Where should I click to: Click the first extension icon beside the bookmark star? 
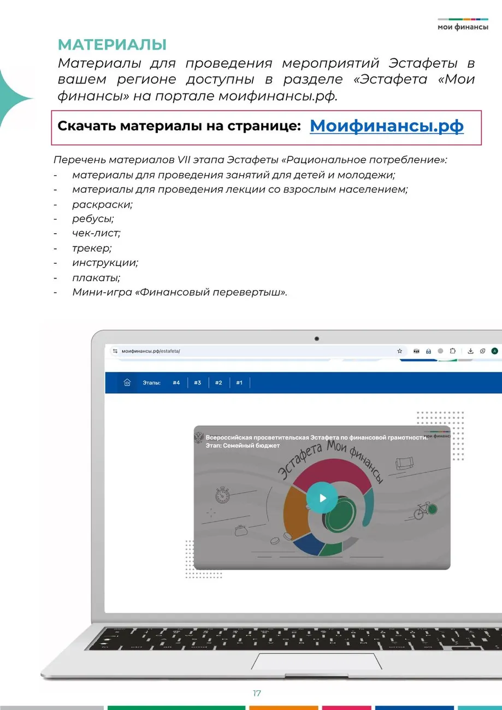pos(416,351)
